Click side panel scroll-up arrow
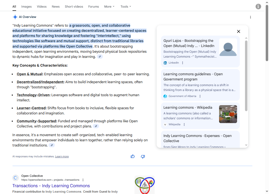Viewport: 269px width, 194px height. (x=246, y=38)
